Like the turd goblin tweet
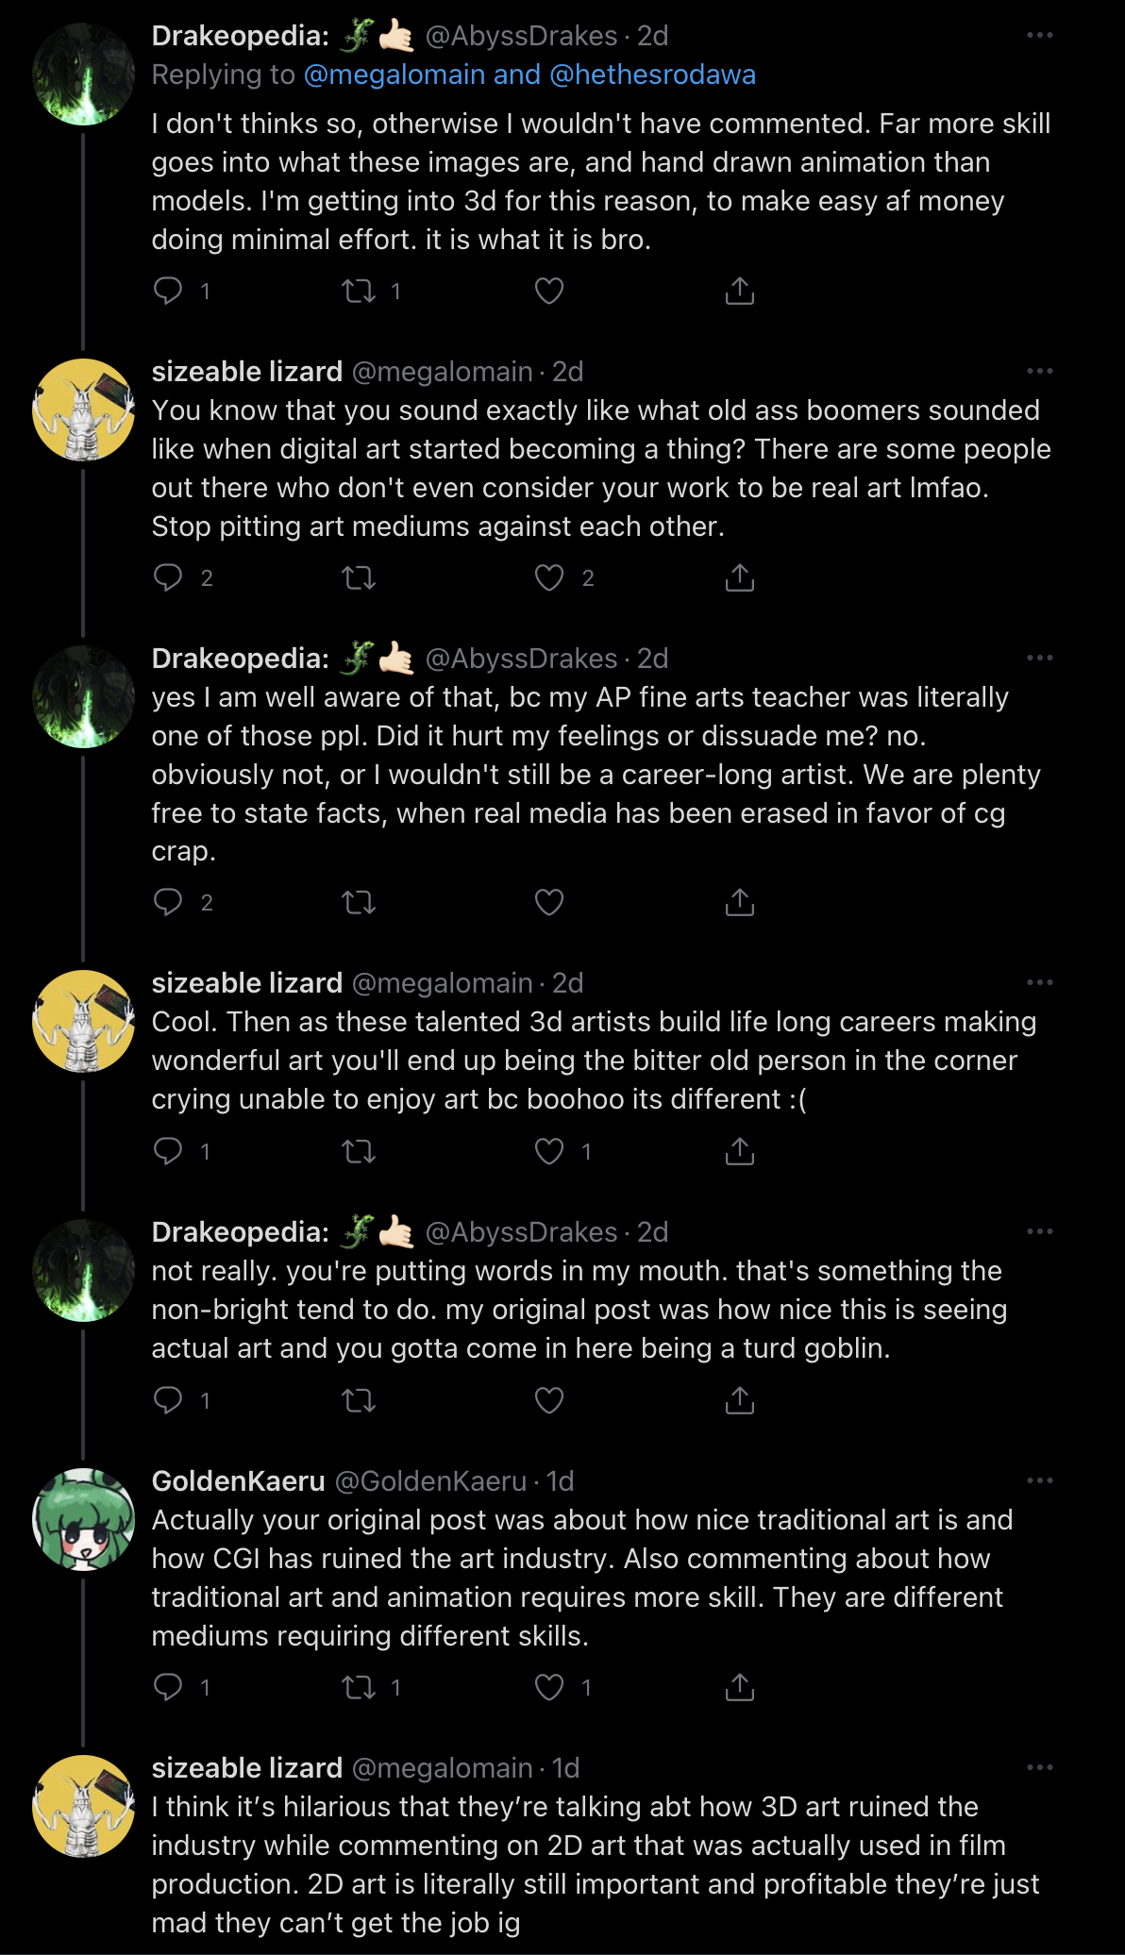1125x1955 pixels. pyautogui.click(x=549, y=1400)
